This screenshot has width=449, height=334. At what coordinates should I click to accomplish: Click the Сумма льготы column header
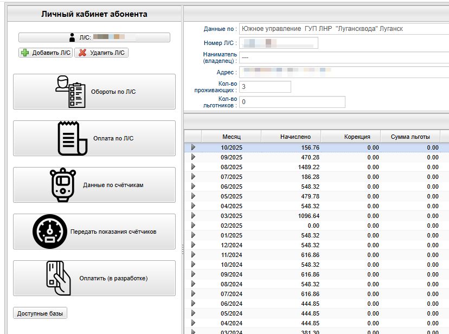[x=410, y=137]
